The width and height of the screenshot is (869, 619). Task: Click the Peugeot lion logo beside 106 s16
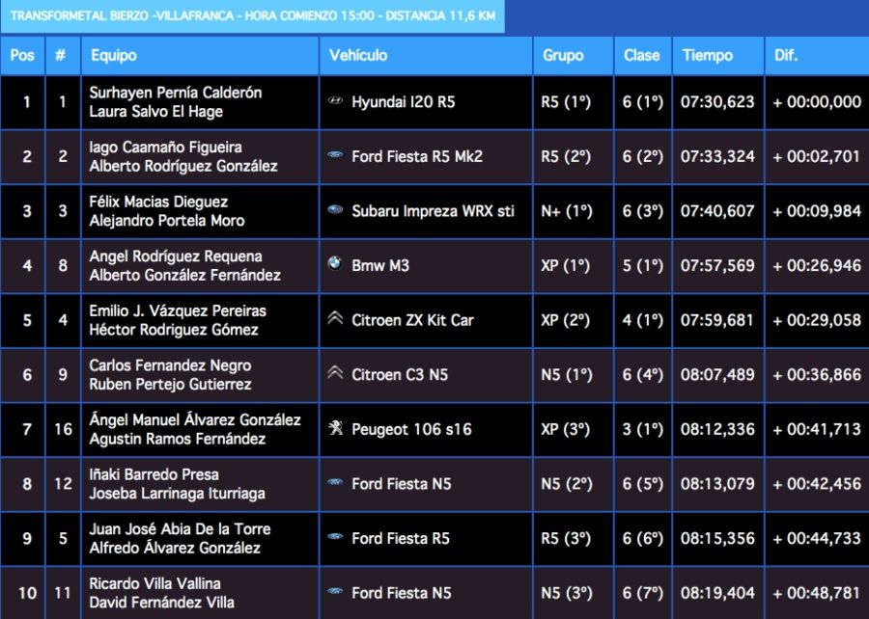[x=335, y=428]
